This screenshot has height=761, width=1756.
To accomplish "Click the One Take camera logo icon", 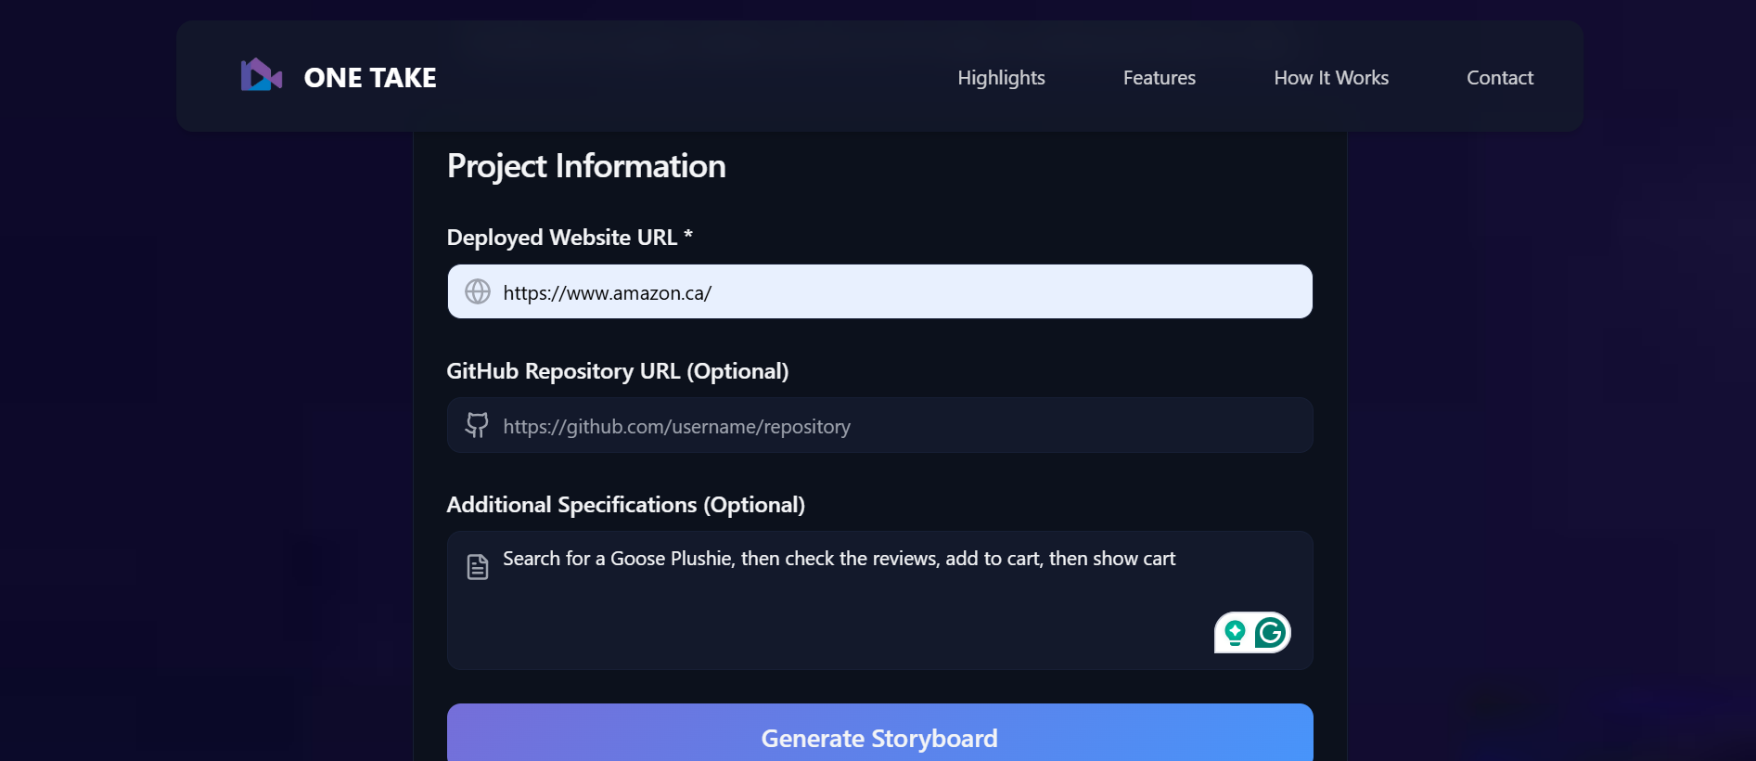I will pos(261,76).
